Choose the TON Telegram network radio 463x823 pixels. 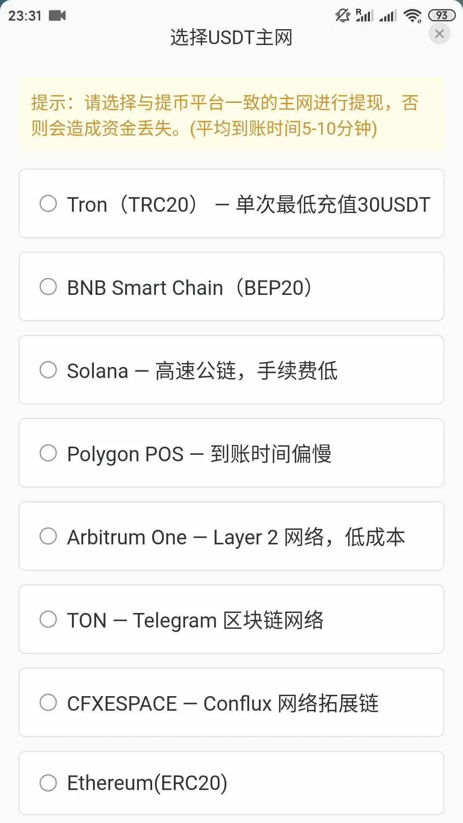[x=48, y=619]
